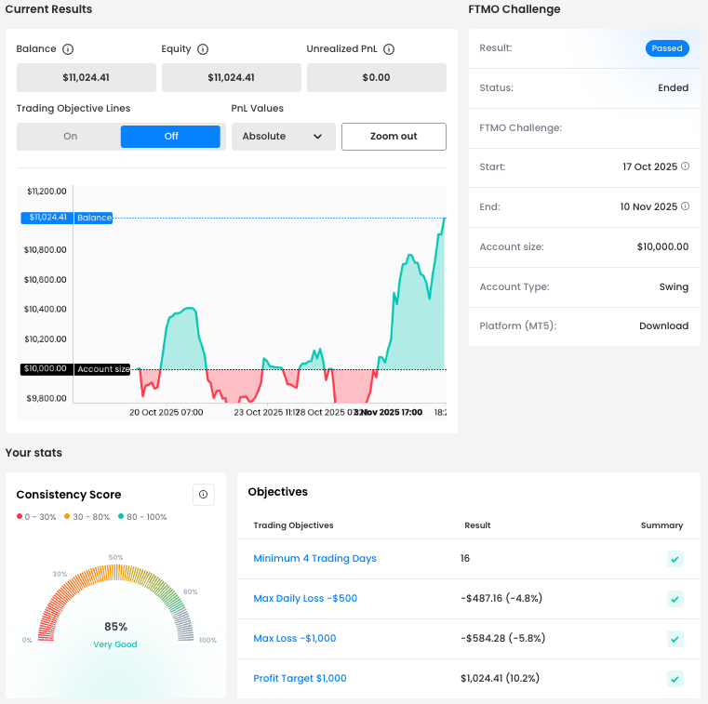The width and height of the screenshot is (708, 704).
Task: Click info icon beside End date
Action: 686,206
